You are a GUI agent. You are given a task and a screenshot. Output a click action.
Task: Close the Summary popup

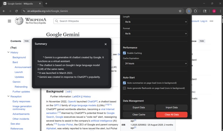click(105, 44)
